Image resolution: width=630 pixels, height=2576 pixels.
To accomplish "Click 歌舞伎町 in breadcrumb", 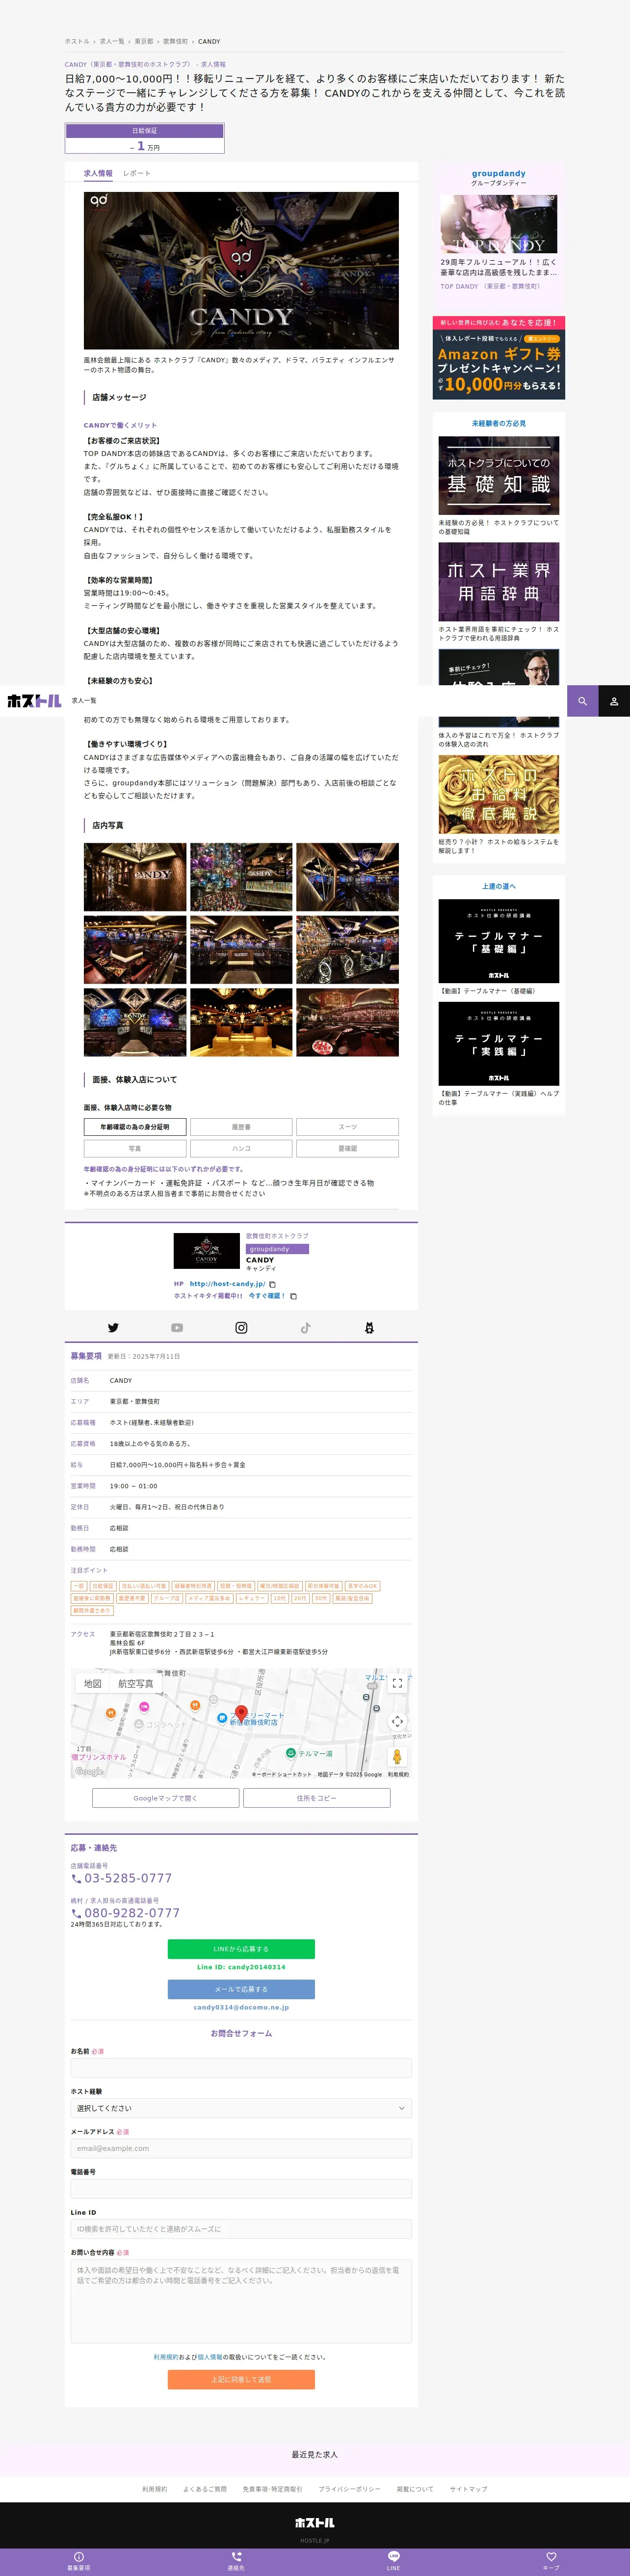I will click(x=175, y=42).
